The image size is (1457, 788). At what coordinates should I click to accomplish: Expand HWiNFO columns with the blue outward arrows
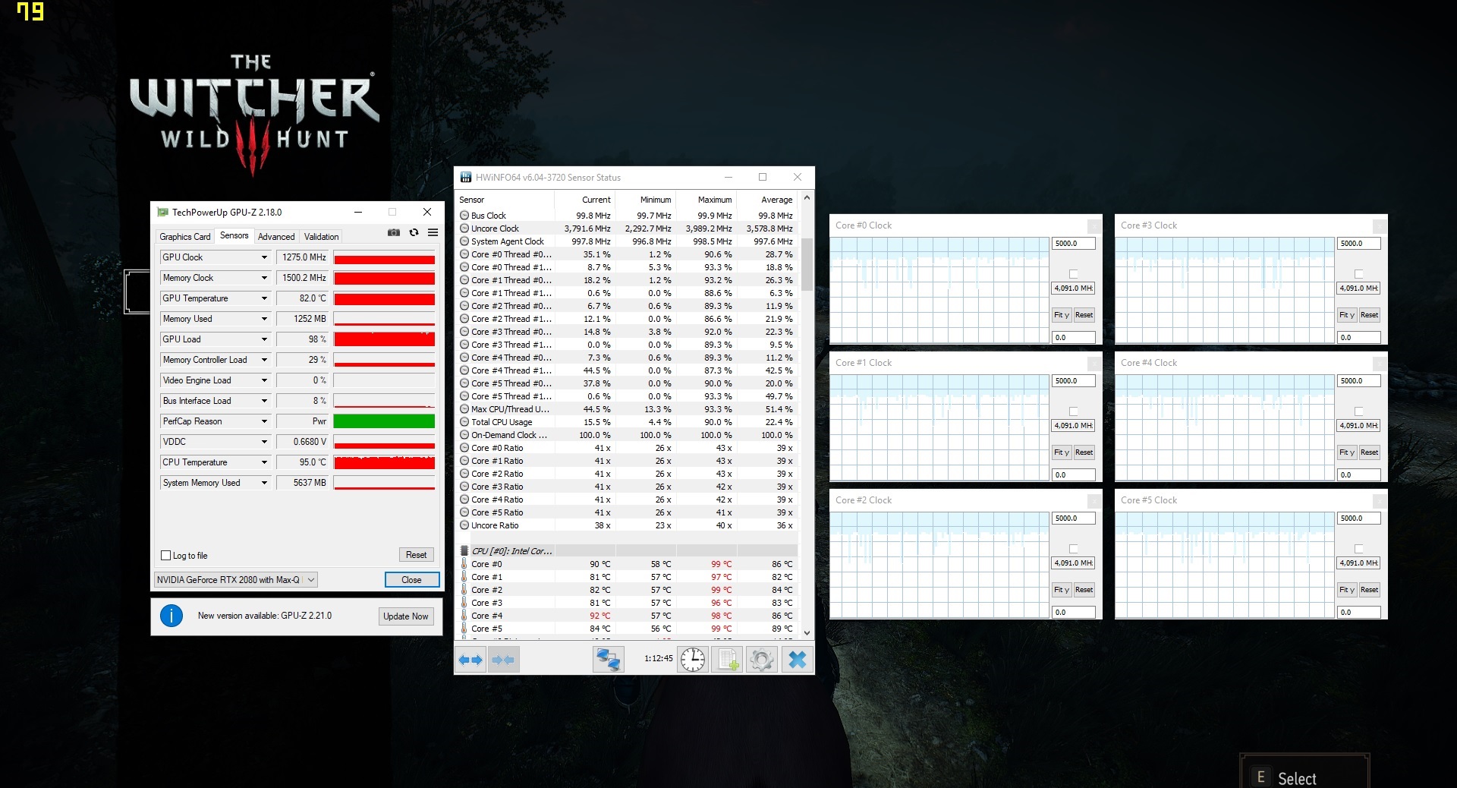tap(470, 660)
